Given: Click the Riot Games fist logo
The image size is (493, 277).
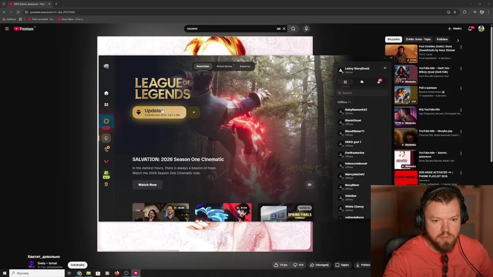Looking at the screenshot, I should [106, 66].
